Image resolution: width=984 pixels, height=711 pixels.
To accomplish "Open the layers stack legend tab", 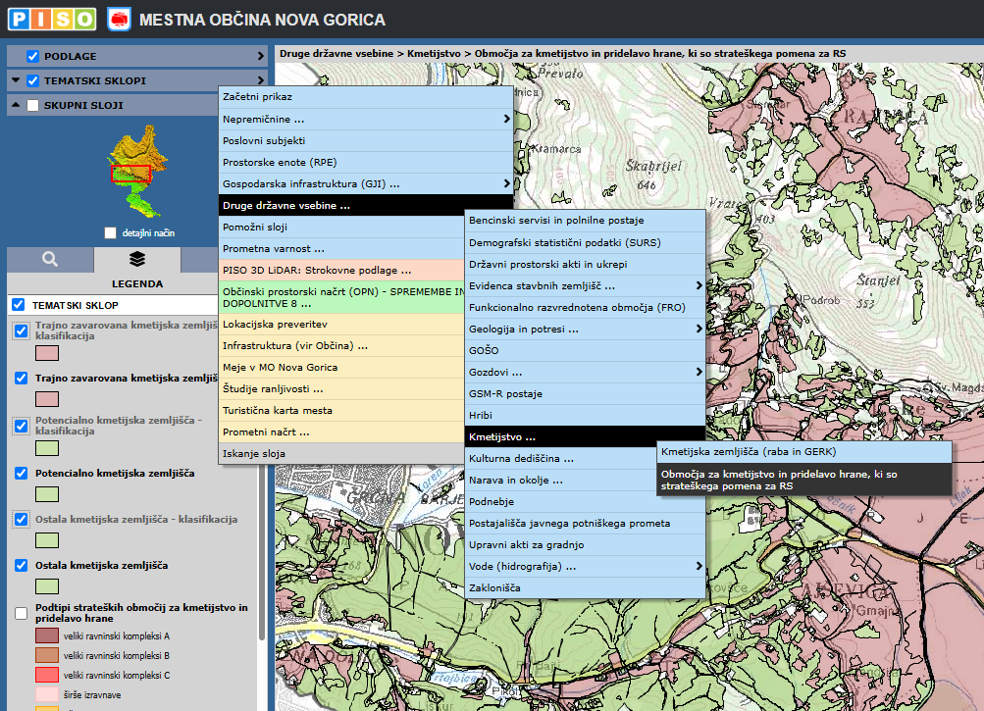I will (x=137, y=260).
